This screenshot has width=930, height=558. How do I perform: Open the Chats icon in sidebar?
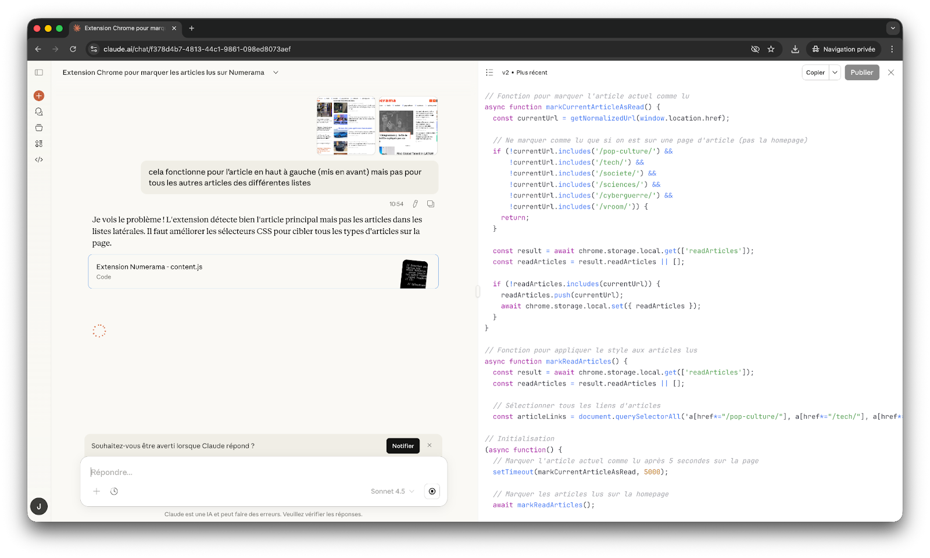[x=39, y=111]
